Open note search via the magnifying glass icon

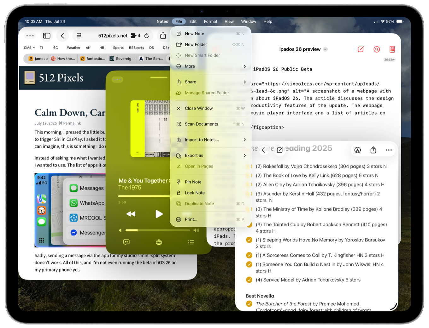tap(376, 49)
